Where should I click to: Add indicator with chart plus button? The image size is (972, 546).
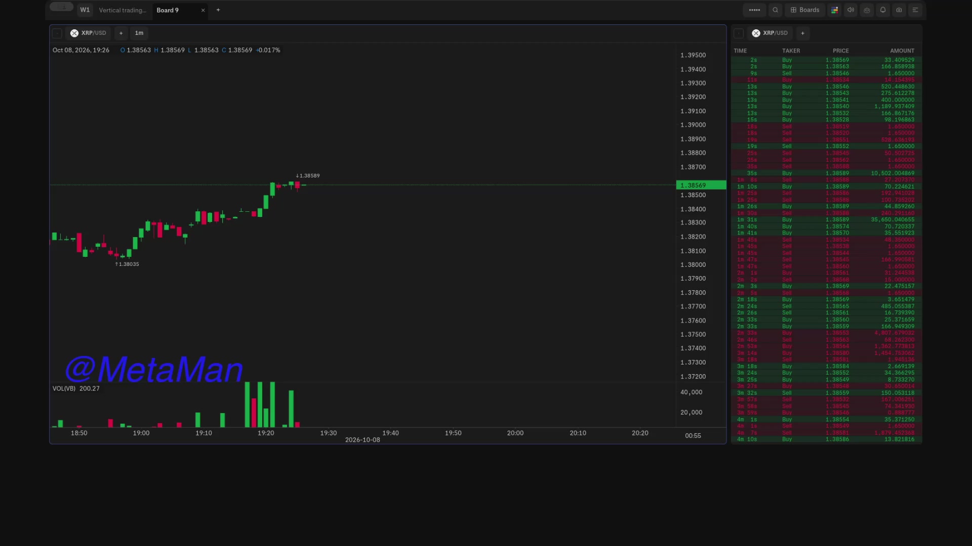point(121,33)
